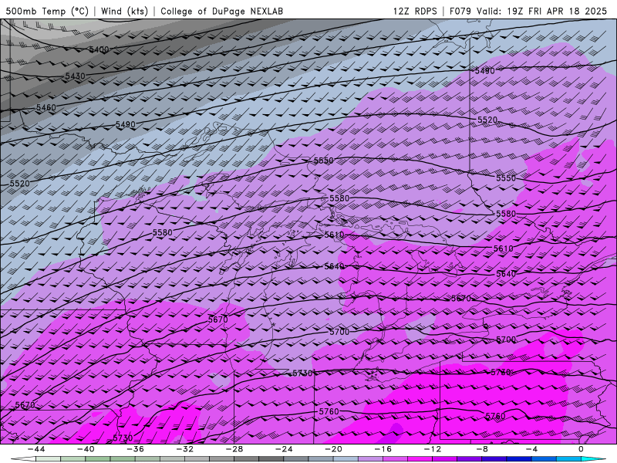Click the -4 colorbar tick label
This screenshot has height=463, width=617.
point(531,449)
